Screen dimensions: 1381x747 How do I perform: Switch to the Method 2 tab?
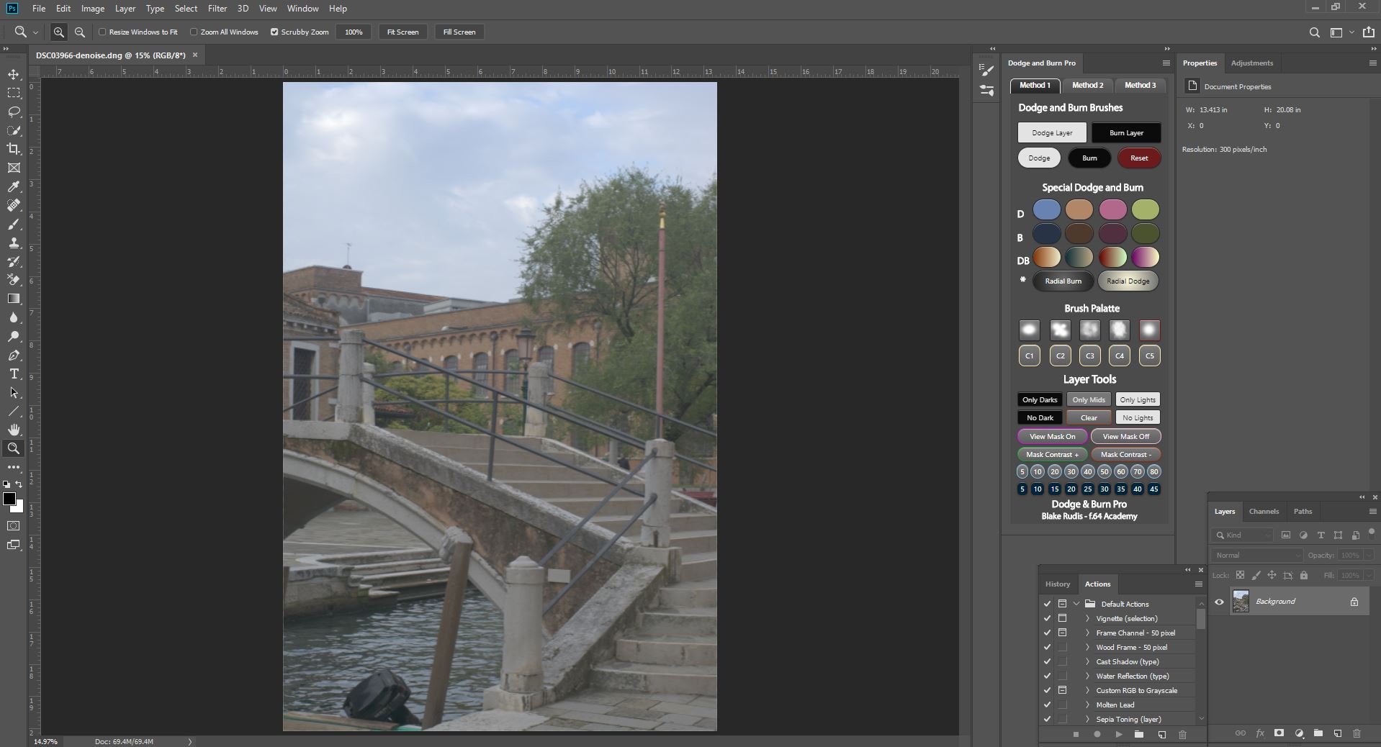(x=1087, y=86)
